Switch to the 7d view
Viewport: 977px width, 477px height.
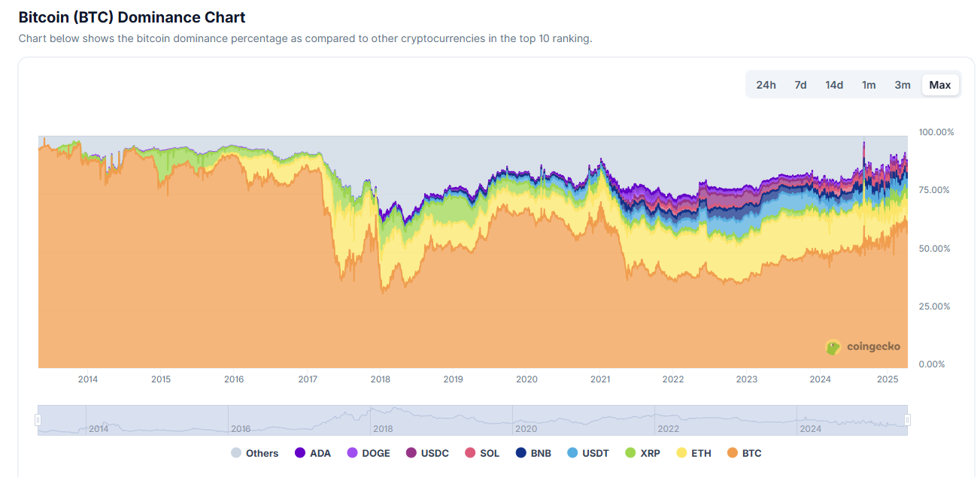pyautogui.click(x=800, y=85)
